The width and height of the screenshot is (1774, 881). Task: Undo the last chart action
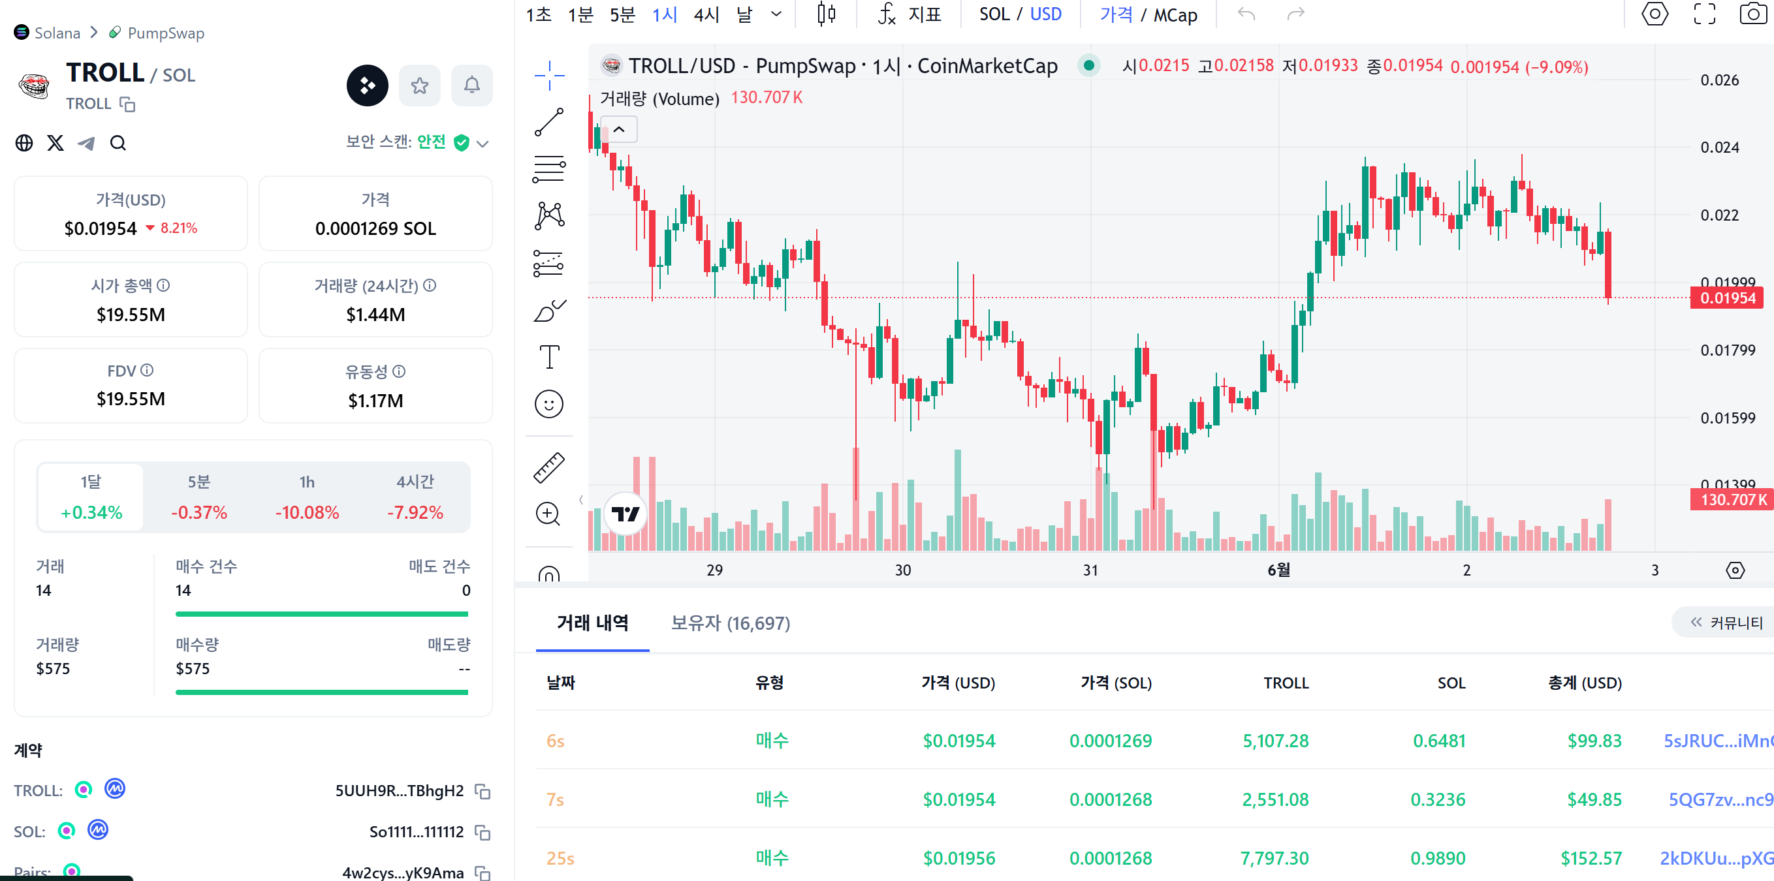point(1246,14)
